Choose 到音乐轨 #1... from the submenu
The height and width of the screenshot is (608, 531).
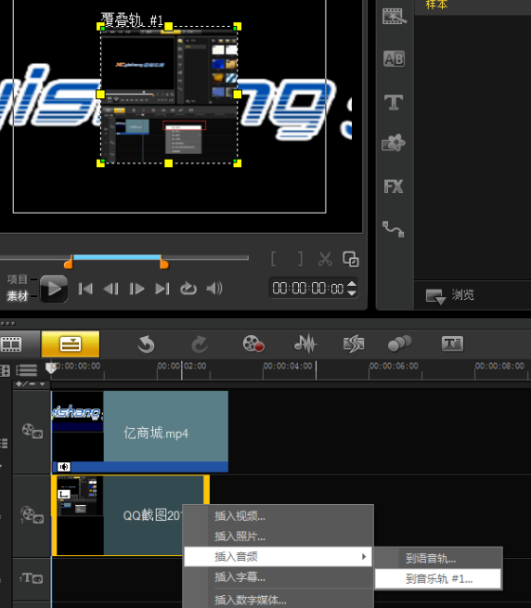[438, 579]
